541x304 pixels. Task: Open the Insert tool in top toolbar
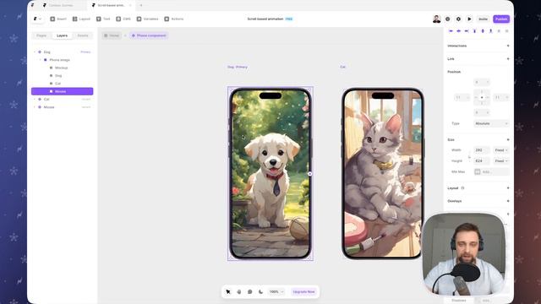coord(58,19)
